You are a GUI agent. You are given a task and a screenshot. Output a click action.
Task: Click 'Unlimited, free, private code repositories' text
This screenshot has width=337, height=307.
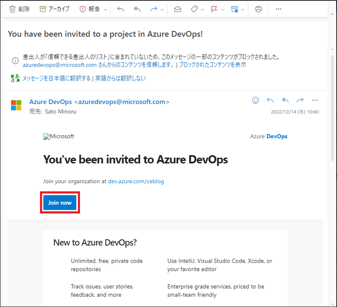coord(107,265)
